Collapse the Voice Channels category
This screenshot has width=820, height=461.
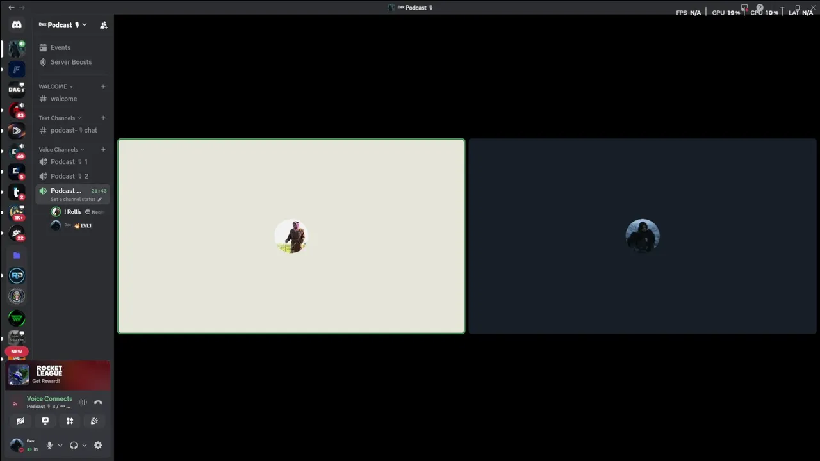point(61,149)
